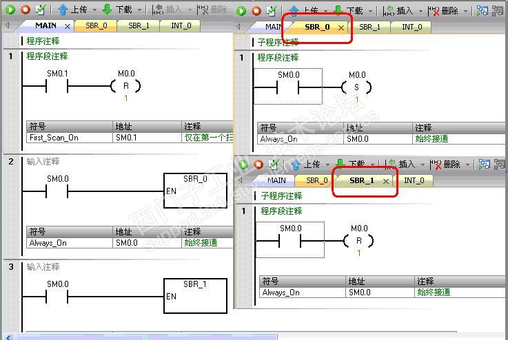Open the Insert dropdown arrow in the MAIN window toolbar
This screenshot has width=508, height=340.
[190, 10]
